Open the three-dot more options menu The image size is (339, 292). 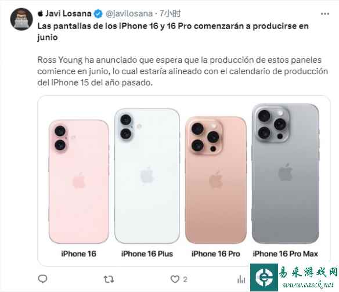(x=325, y=14)
